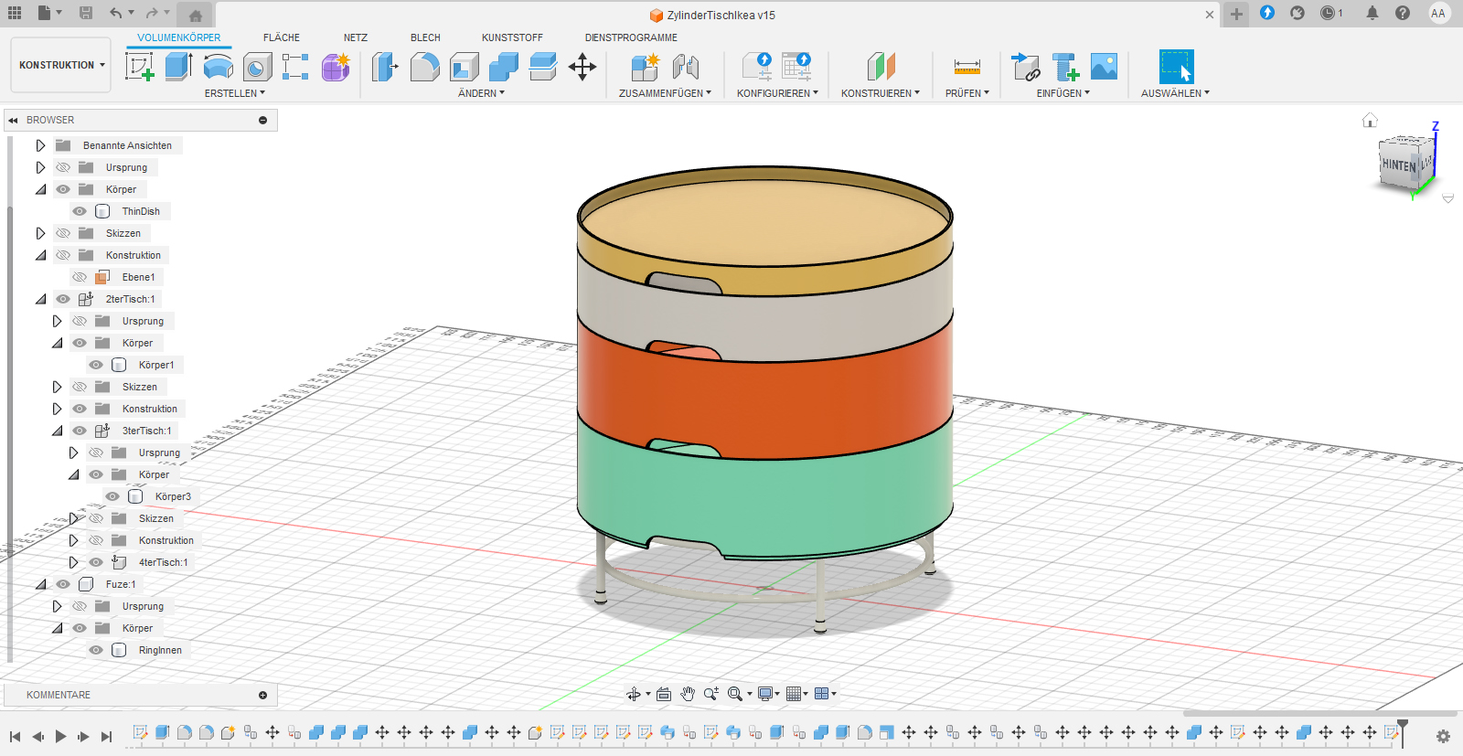The image size is (1463, 756).
Task: Select the Fillet tool
Action: (424, 67)
